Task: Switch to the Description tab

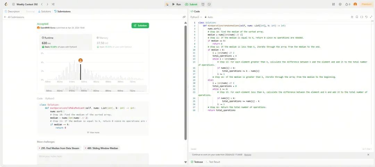Action: click(12, 11)
